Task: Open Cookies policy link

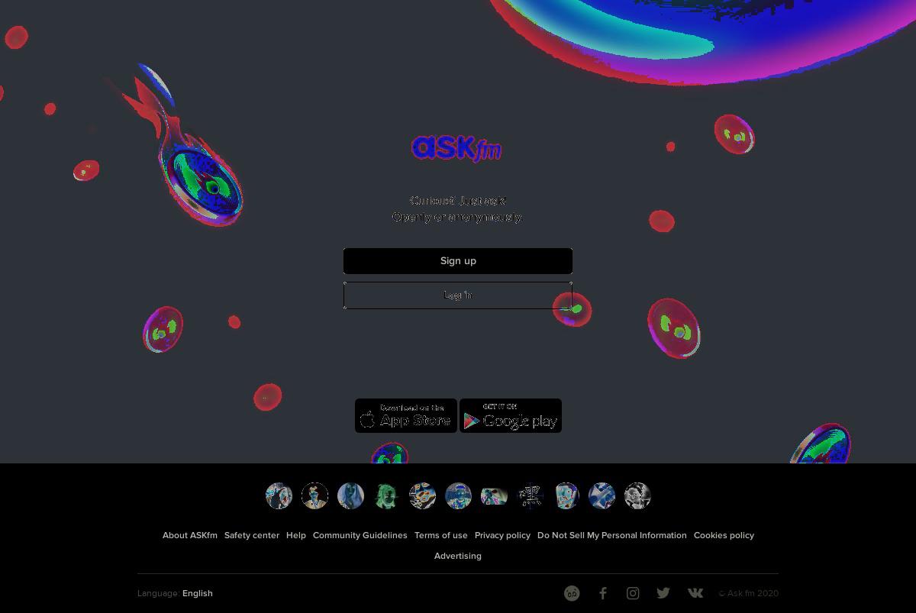Action: click(724, 535)
